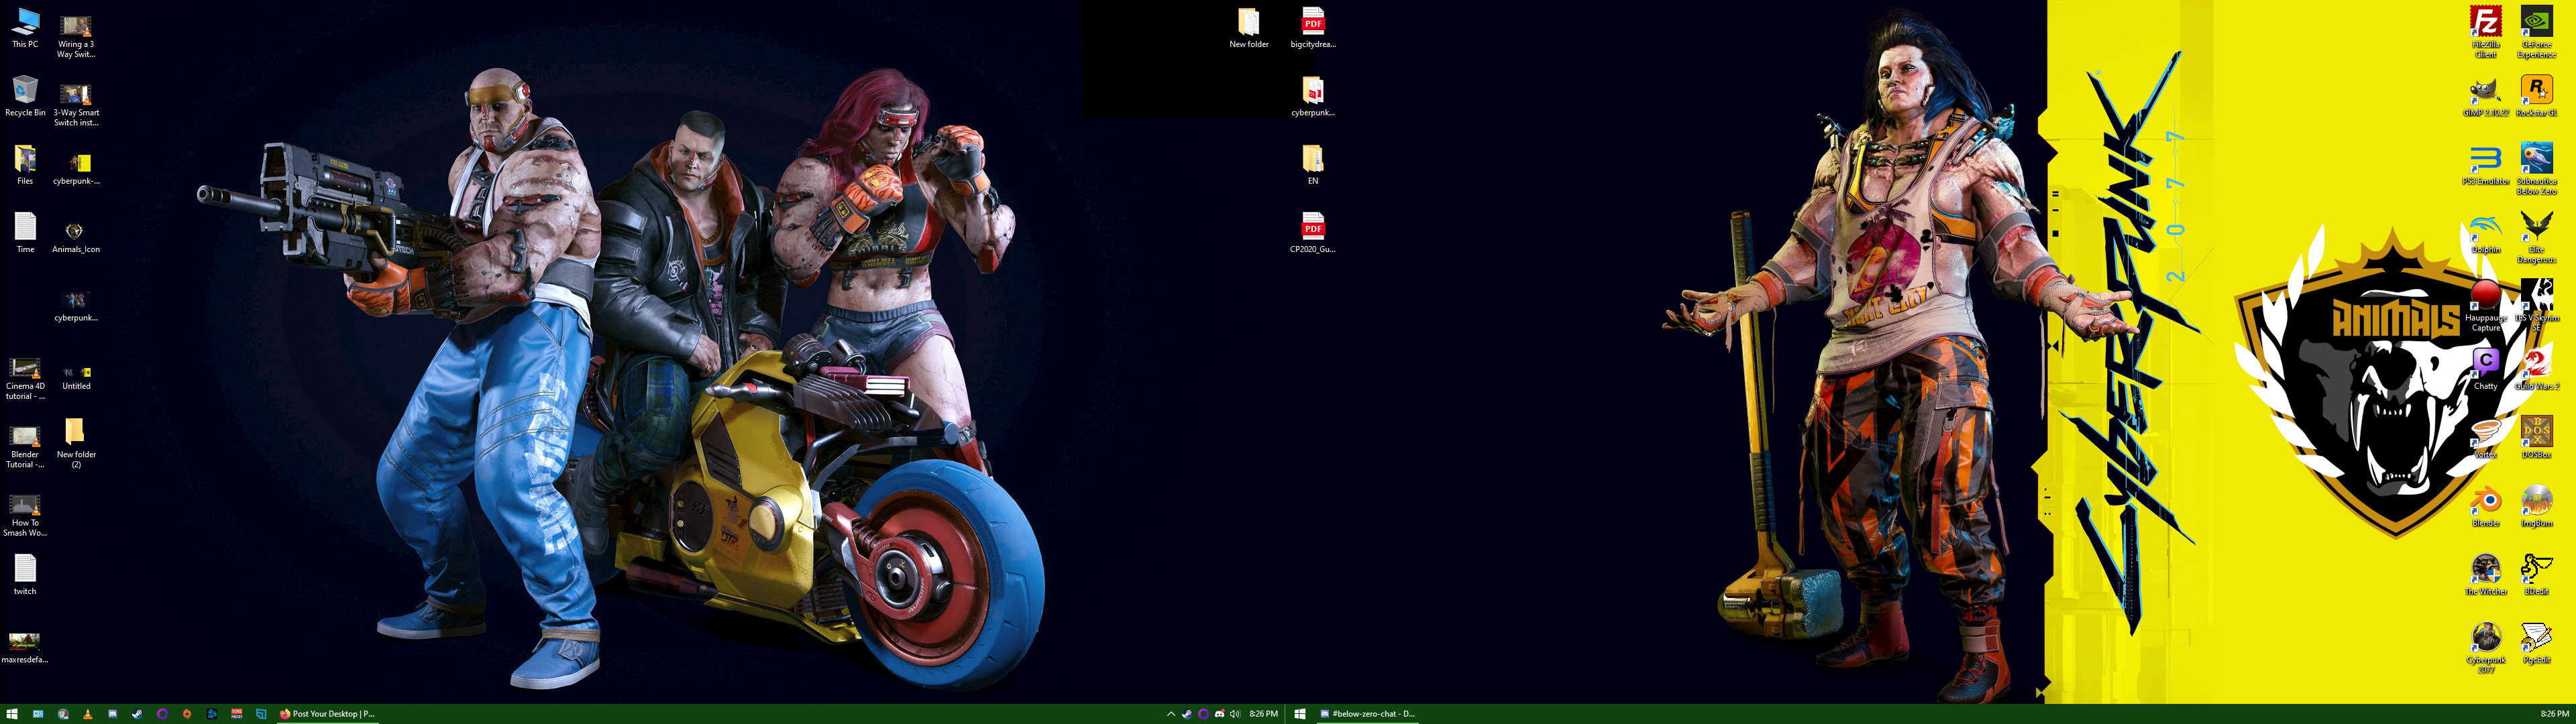Select Guild Wars 2 shortcut
Image resolution: width=2576 pixels, height=724 pixels.
pyautogui.click(x=2537, y=370)
